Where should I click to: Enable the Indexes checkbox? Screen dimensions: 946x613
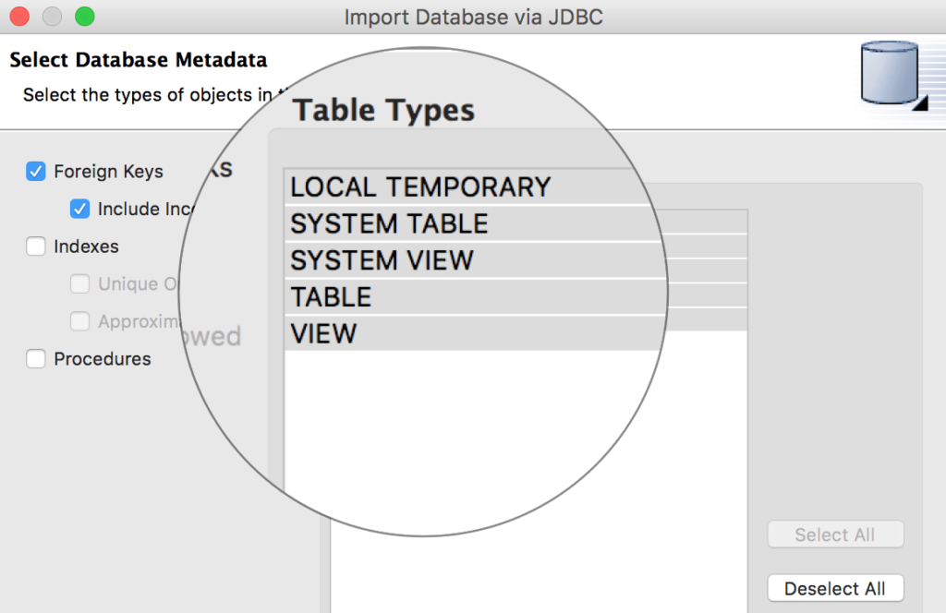(35, 246)
